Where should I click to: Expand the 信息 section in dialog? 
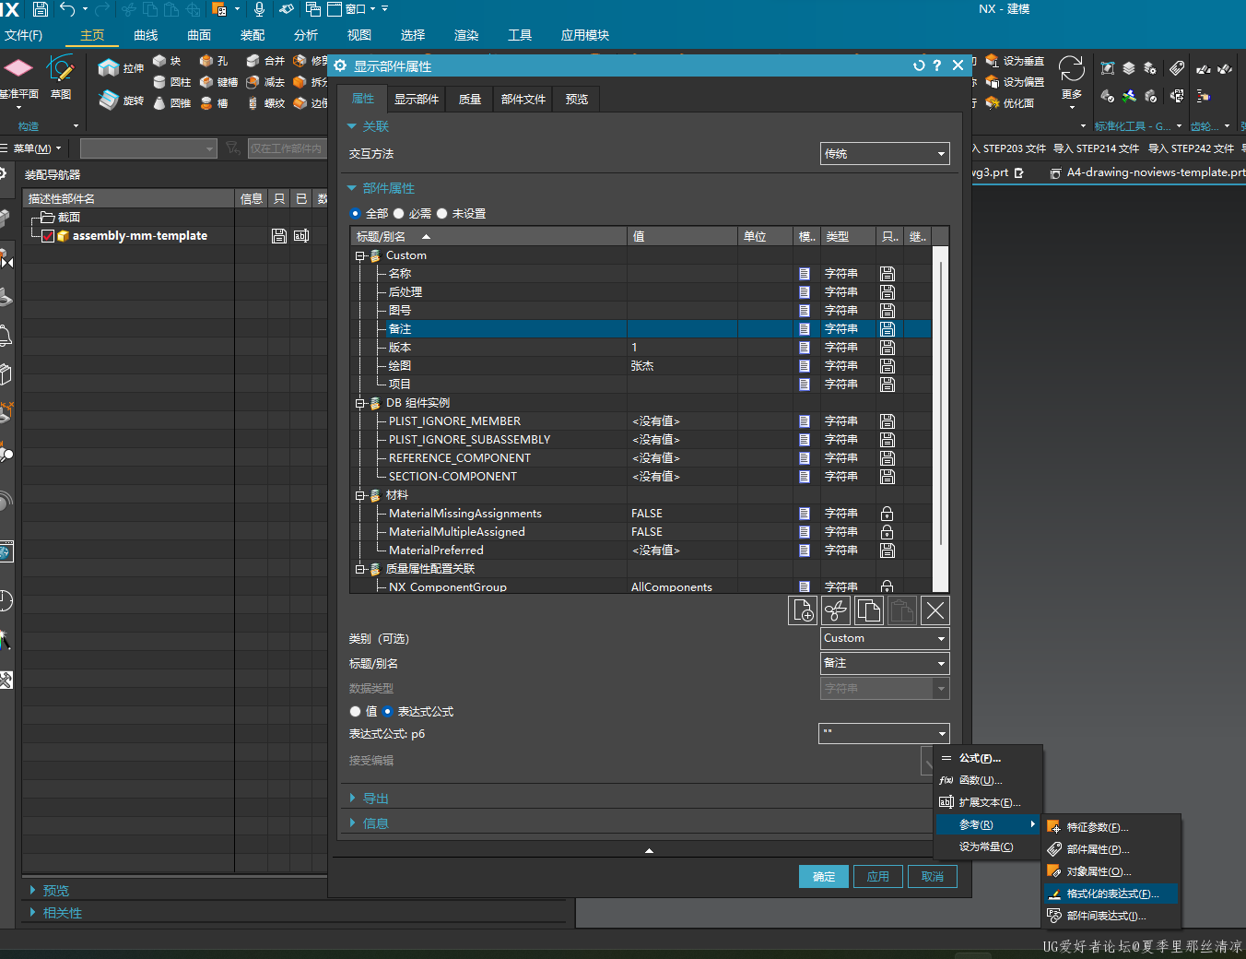[x=352, y=823]
